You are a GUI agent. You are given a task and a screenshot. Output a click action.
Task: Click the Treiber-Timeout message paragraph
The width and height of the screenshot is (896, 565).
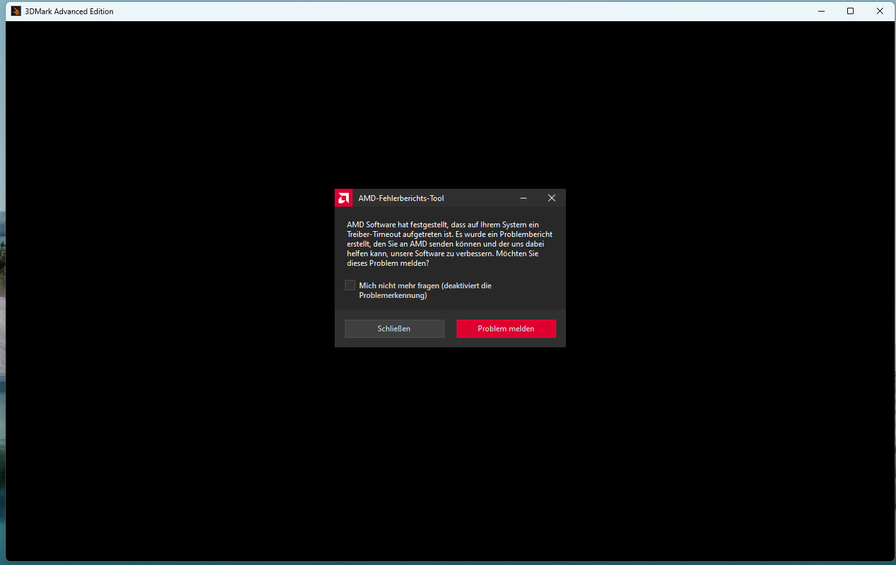pos(450,244)
